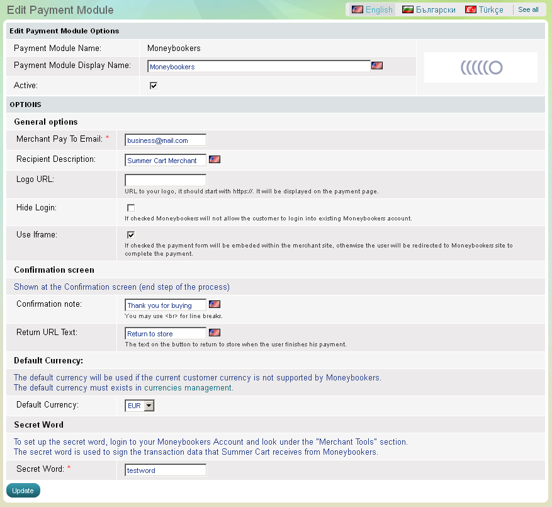The width and height of the screenshot is (552, 507).
Task: Click US flag beside Recipient Description field
Action: pyautogui.click(x=215, y=160)
